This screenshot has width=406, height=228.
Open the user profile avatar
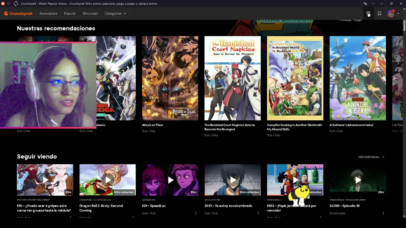(x=391, y=14)
